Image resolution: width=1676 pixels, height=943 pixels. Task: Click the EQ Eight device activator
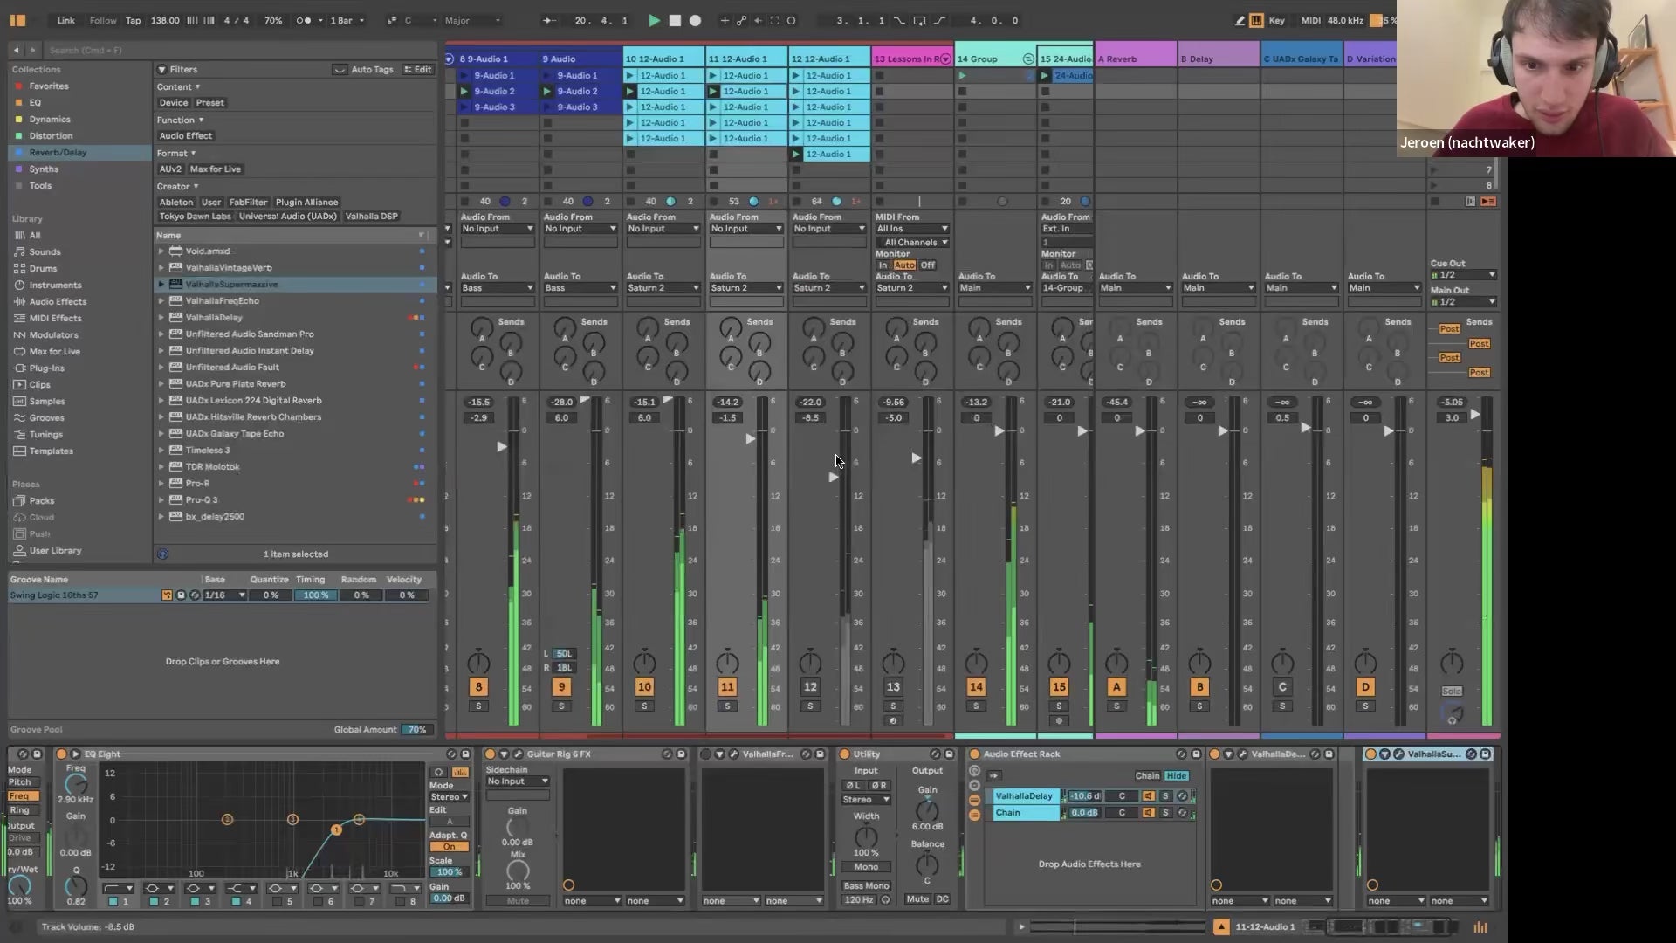61,754
